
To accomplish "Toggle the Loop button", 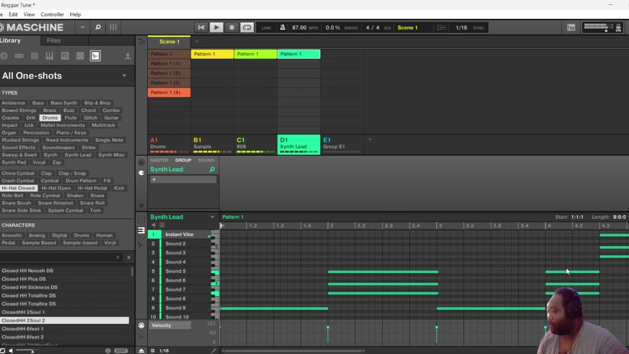I will tap(247, 28).
